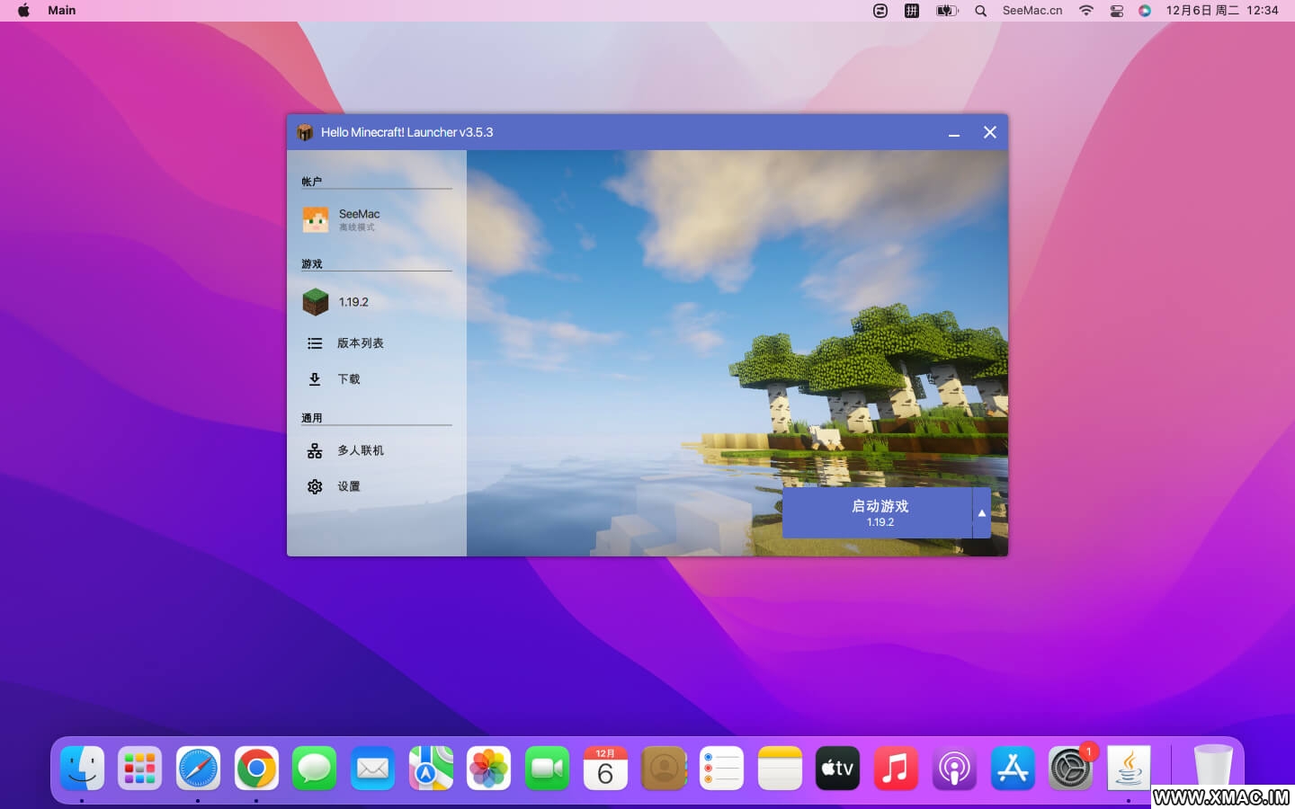Screen dimensions: 1295x809
Task: Click the HMCL app icon in title bar
Action: (x=305, y=132)
